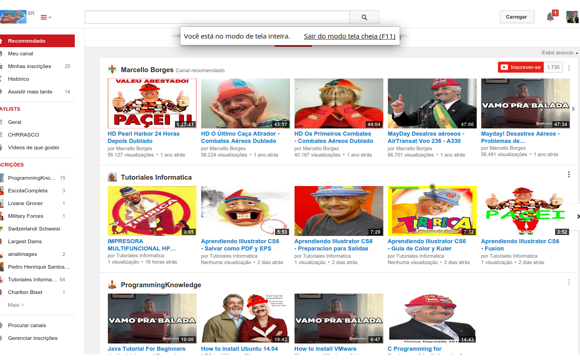This screenshot has width=580, height=363.
Task: Play Illustrator CS6 Fusion thumbnail
Action: click(x=526, y=211)
